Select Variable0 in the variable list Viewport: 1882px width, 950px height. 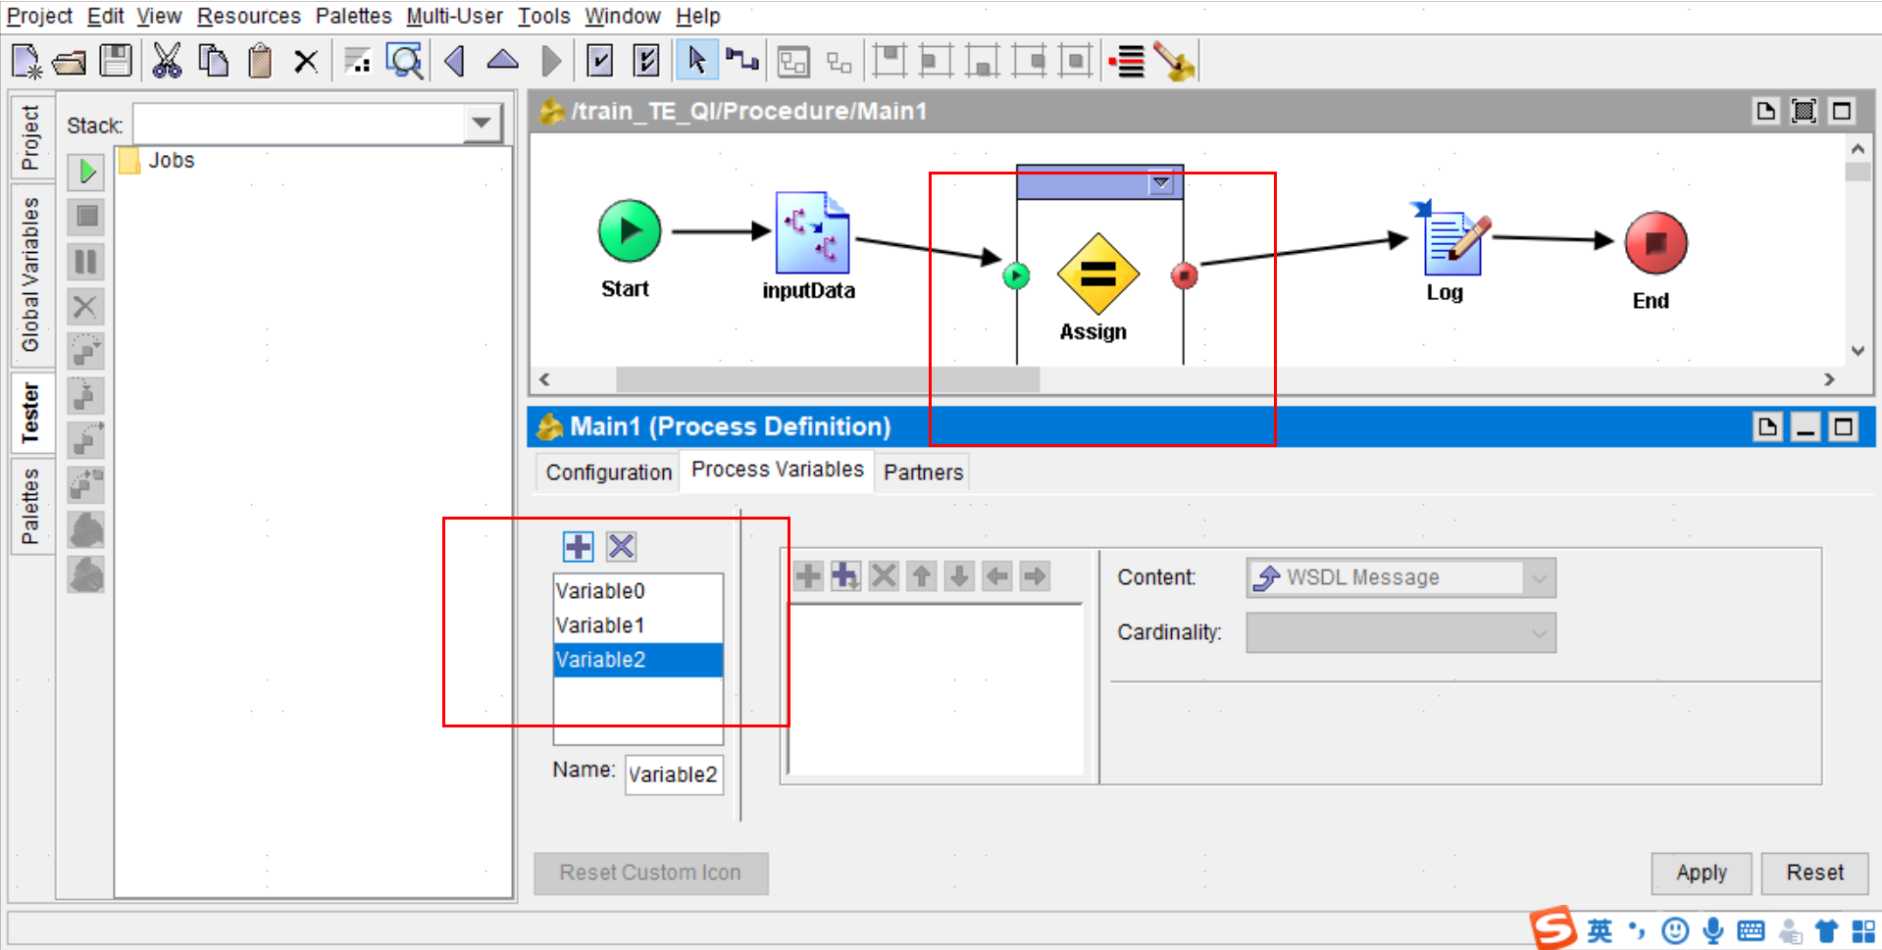637,591
